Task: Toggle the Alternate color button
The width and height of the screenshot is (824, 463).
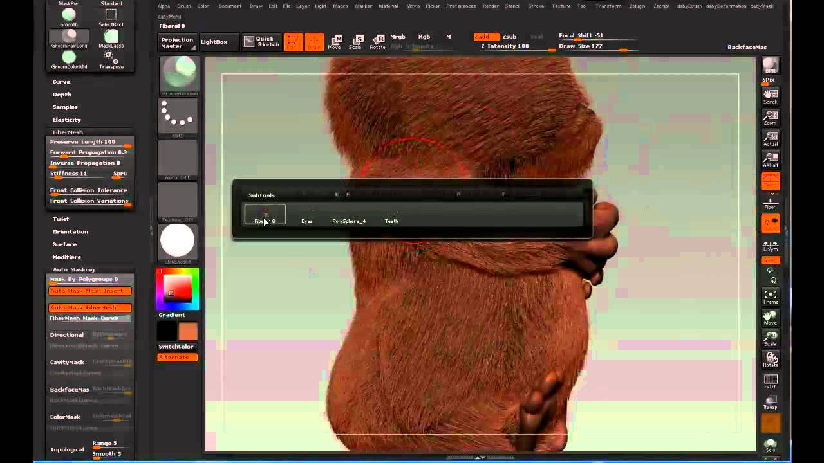Action: 178,357
